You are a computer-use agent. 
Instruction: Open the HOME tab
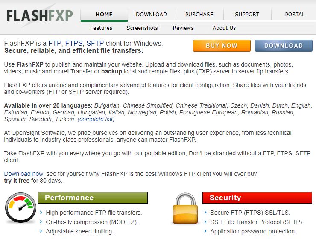(x=104, y=14)
